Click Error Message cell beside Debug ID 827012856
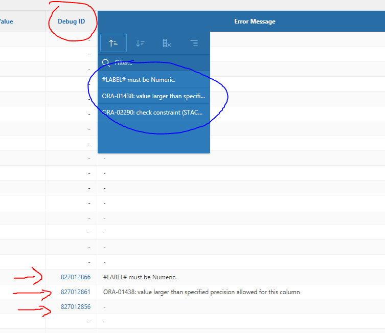The height and width of the screenshot is (333, 385). point(240,307)
